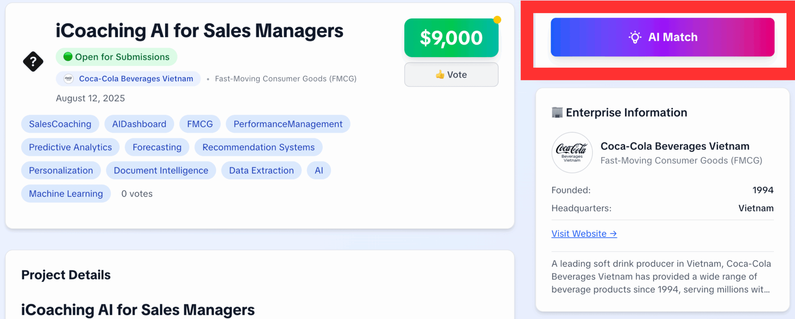Click the Headquarters: label
Viewport: 795px width, 319px height.
pos(581,208)
